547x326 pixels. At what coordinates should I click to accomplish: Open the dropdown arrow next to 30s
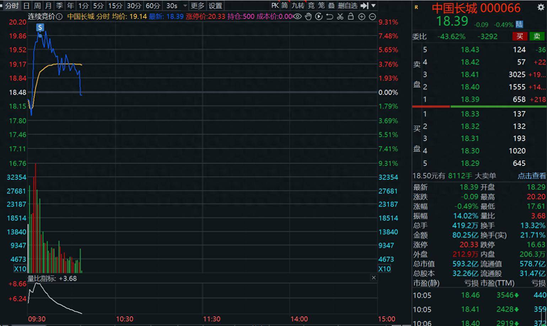point(185,6)
